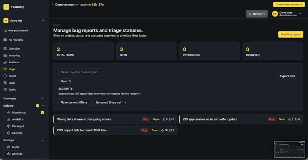Select the Overview grid icon

tap(5, 49)
